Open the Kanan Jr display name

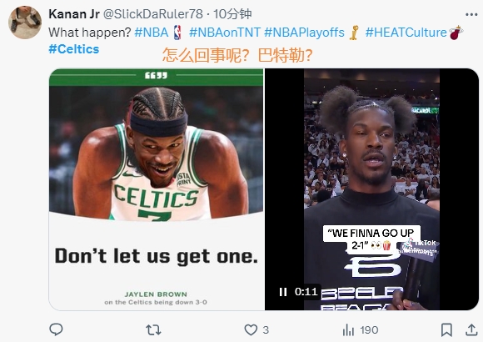tap(74, 14)
